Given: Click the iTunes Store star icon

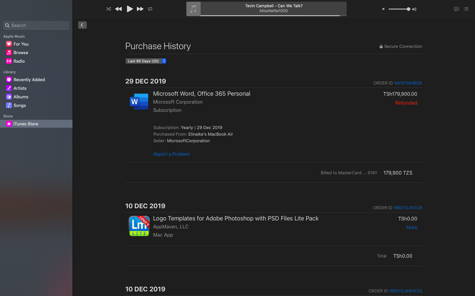Looking at the screenshot, I should [x=9, y=124].
